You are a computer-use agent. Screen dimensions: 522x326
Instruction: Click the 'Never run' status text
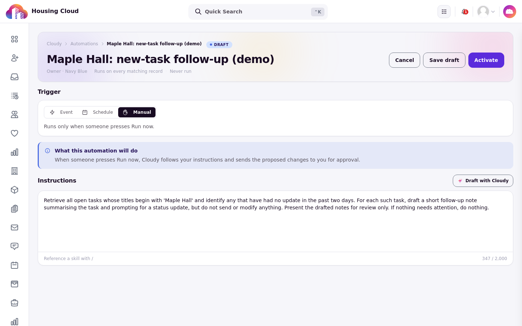point(181,71)
